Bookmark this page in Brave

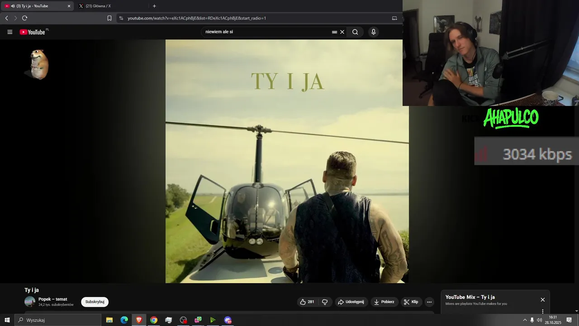[x=109, y=18]
